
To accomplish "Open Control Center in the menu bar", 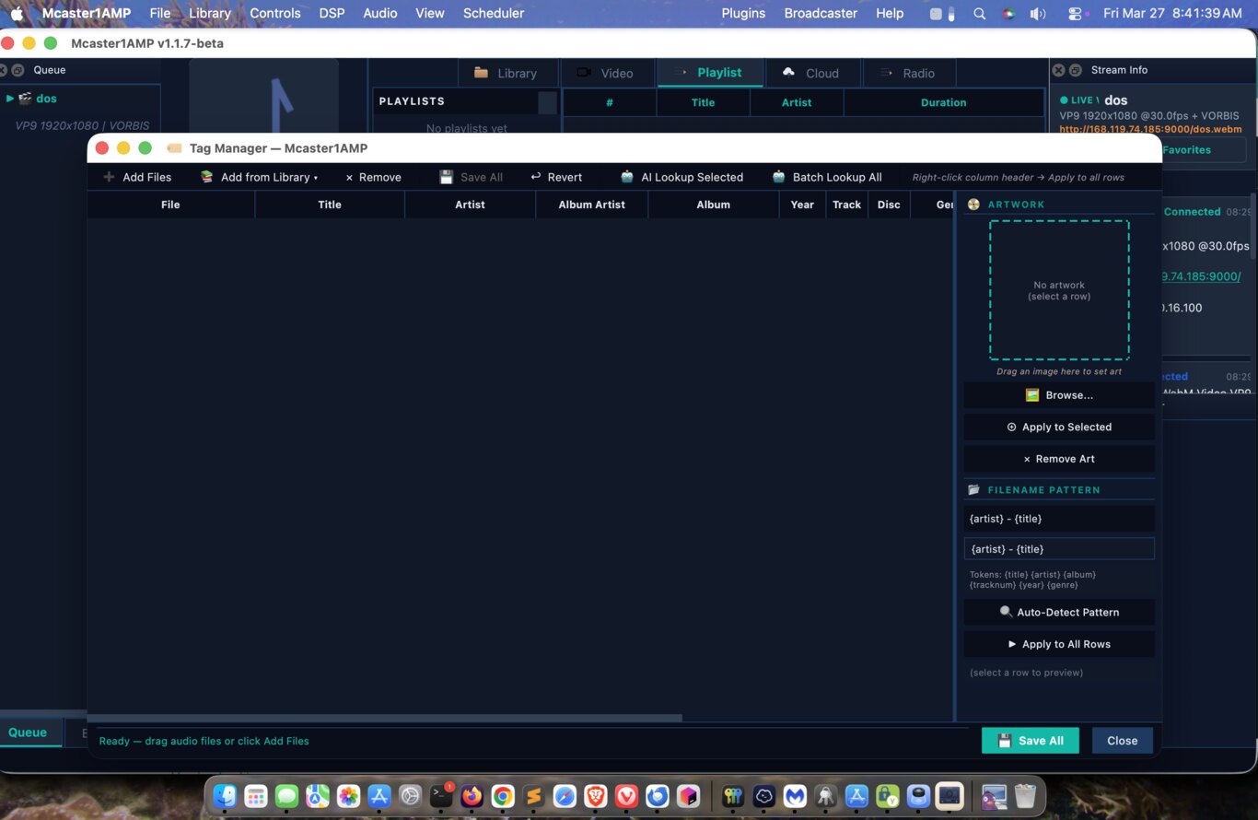I will click(x=1075, y=14).
